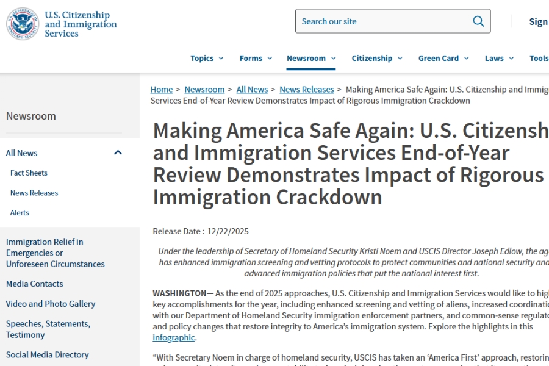Image resolution: width=549 pixels, height=366 pixels.
Task: Expand the Topics dropdown menu
Action: coord(207,59)
